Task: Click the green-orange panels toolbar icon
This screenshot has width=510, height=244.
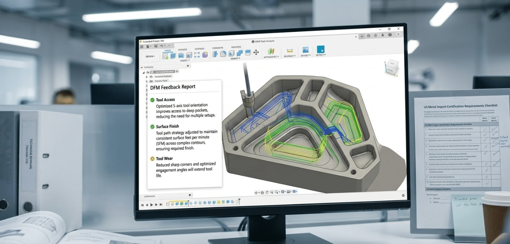Action: [x=271, y=52]
